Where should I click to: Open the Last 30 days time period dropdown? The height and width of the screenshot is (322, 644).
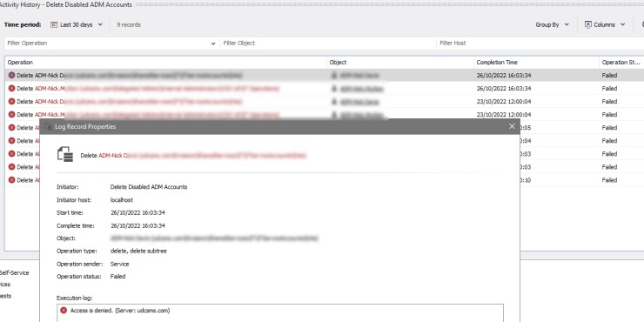pyautogui.click(x=77, y=24)
